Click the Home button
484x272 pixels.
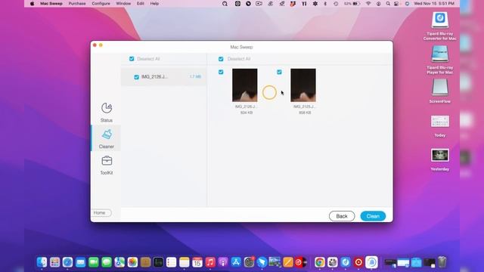pos(101,213)
